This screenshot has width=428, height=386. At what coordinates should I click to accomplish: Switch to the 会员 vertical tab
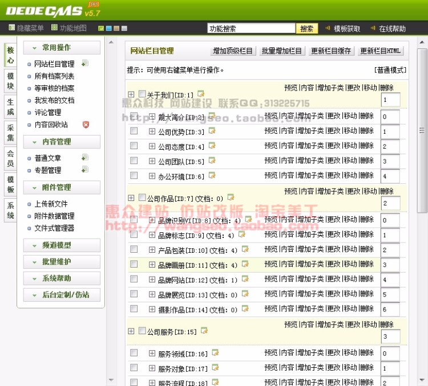tap(10, 158)
